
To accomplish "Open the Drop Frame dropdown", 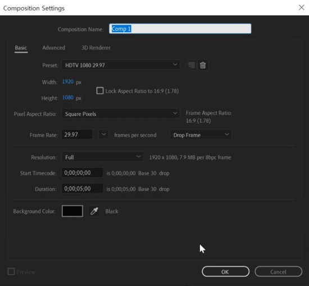I will coord(201,135).
